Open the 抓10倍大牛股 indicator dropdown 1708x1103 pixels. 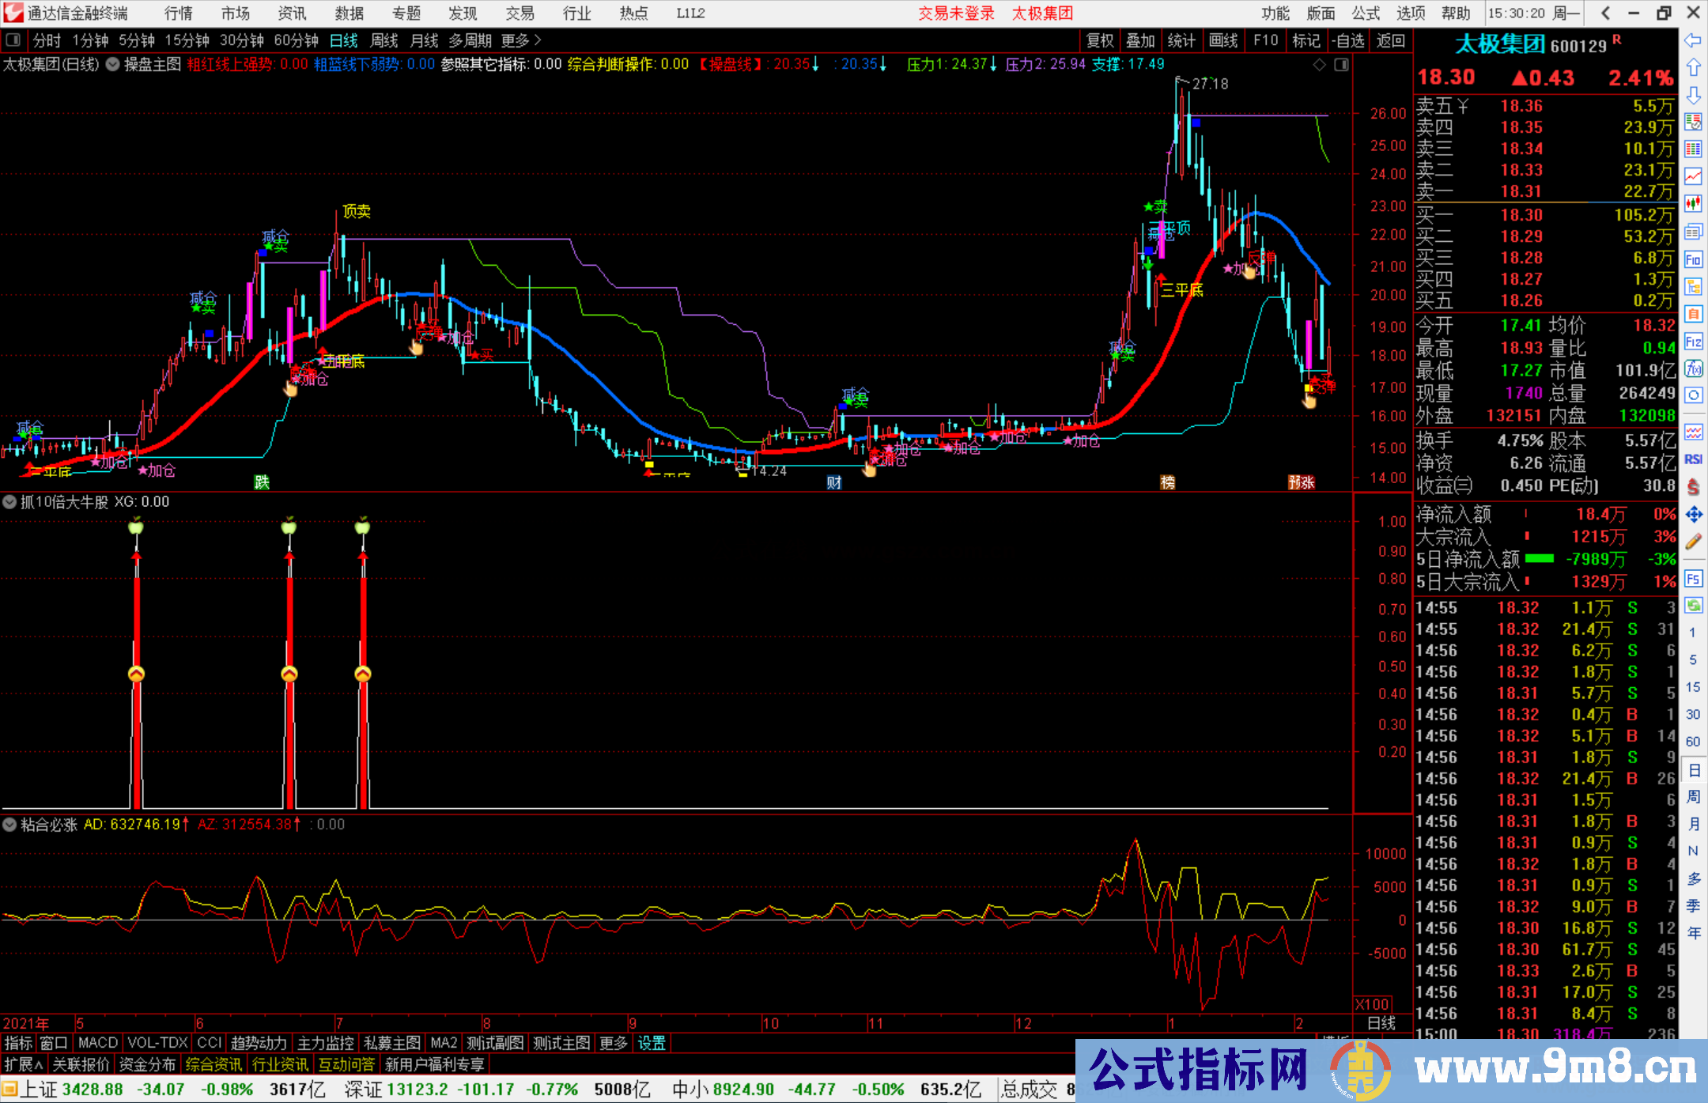(9, 502)
